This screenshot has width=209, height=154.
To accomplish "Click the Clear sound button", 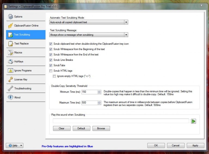I will click(x=62, y=128).
